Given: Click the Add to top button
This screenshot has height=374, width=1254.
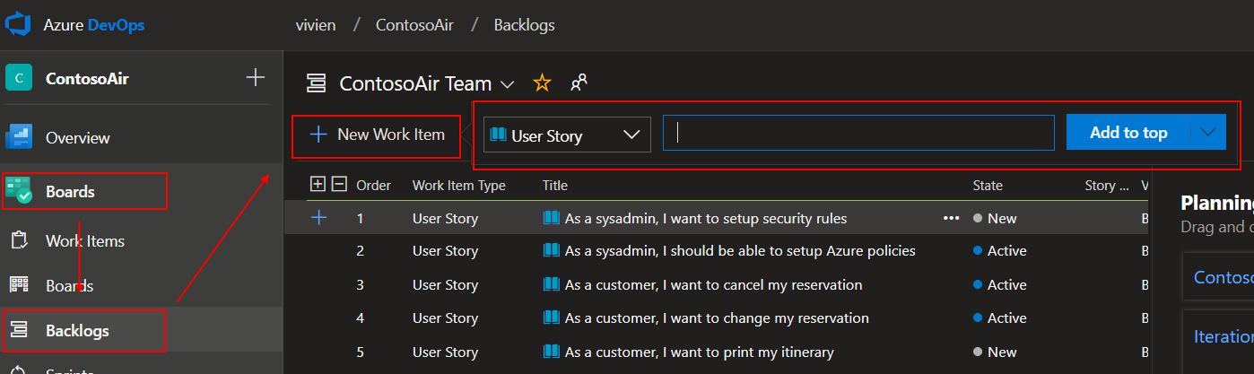Looking at the screenshot, I should (1128, 133).
